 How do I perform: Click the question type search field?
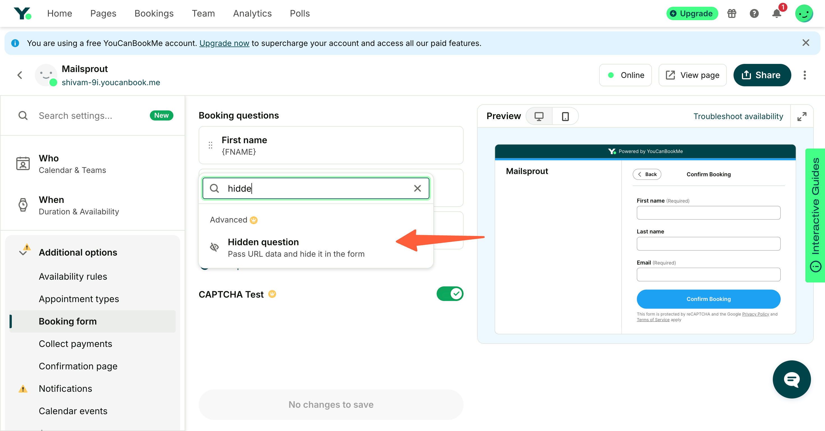(x=315, y=188)
